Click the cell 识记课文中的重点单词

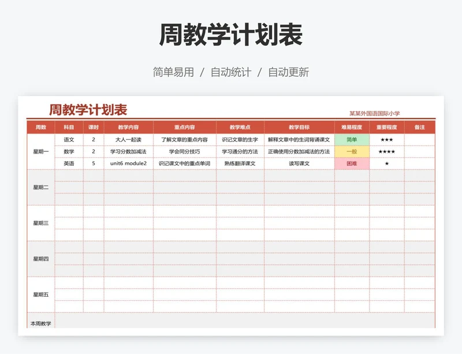pos(184,163)
